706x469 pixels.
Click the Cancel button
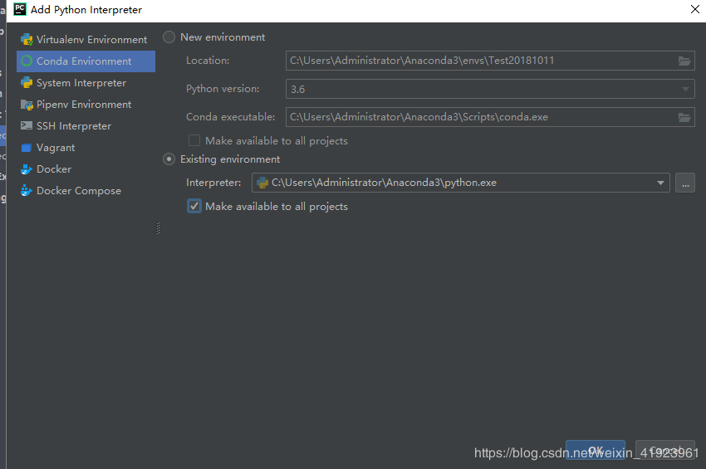point(665,450)
